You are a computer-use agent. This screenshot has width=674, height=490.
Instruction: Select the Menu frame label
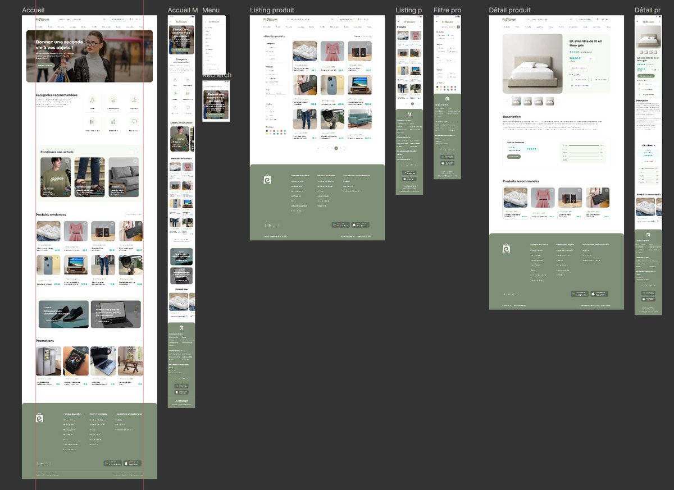coord(211,10)
